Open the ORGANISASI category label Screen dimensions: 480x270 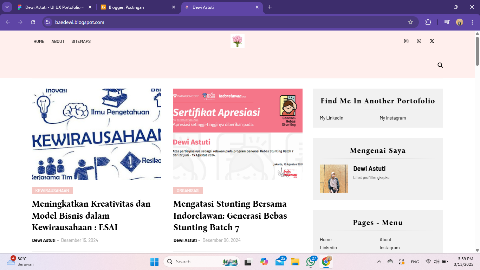pos(188,191)
